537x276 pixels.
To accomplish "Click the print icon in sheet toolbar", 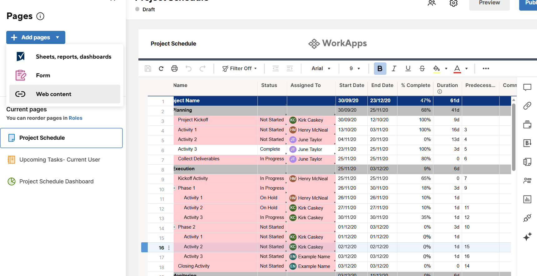I will click(175, 69).
